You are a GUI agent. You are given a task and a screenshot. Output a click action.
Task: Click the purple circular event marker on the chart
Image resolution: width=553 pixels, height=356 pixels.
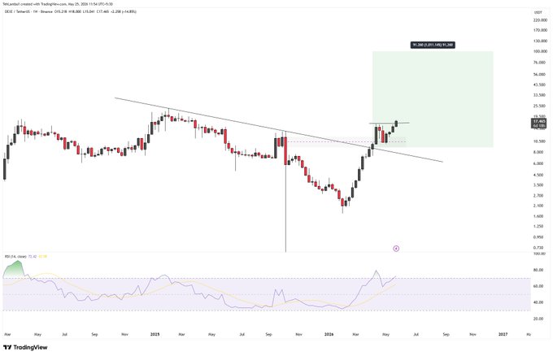396,249
